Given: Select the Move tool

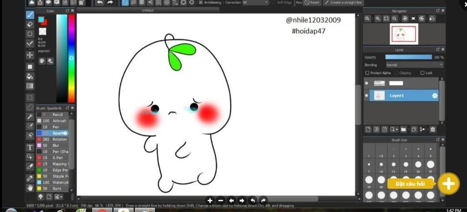Looking at the screenshot, I should (30, 55).
